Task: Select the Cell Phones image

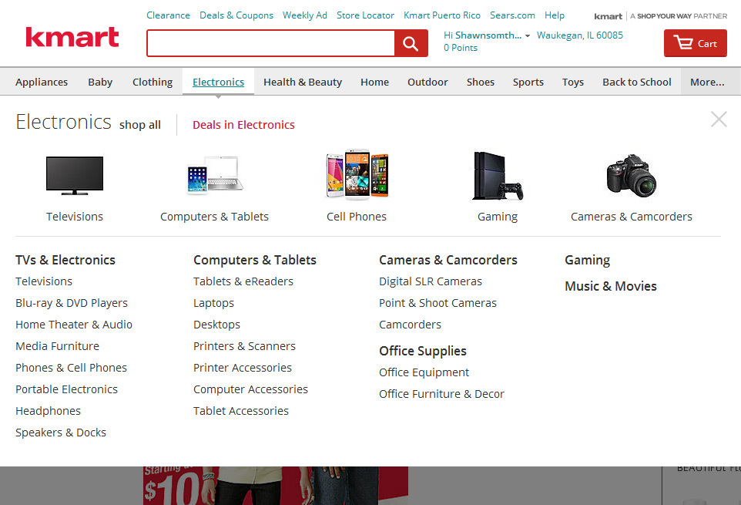Action: pos(357,173)
